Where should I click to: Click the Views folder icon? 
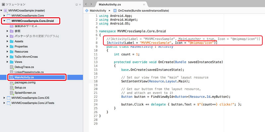(12, 62)
